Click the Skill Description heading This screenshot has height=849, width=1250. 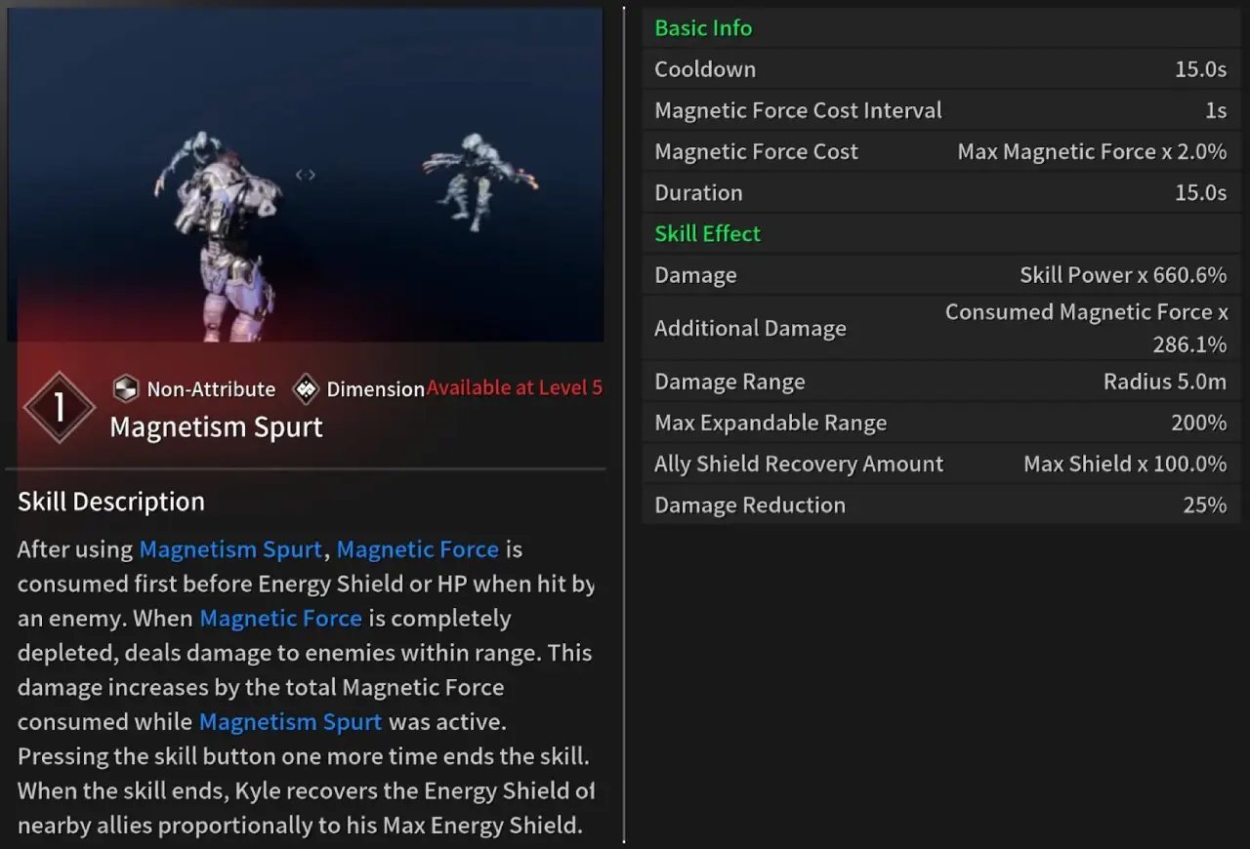(110, 502)
